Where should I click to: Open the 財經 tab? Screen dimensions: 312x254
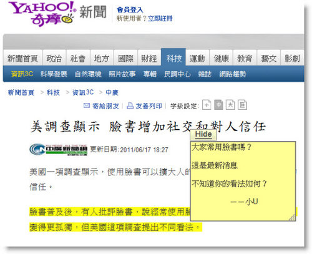tap(149, 58)
